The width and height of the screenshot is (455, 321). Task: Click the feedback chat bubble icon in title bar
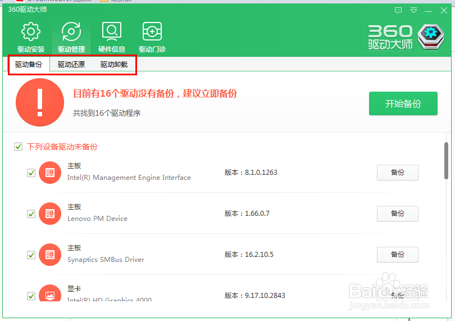(398, 11)
